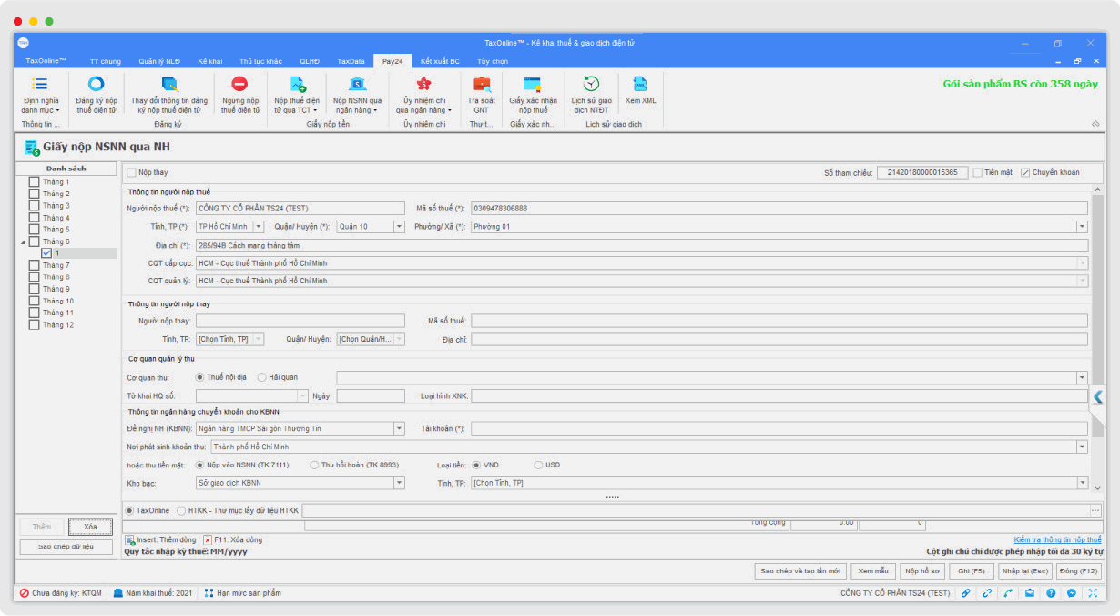Open the Quận/Huyện dropdown showing Quận 10
Screen dimensions: 1120x616
click(399, 227)
